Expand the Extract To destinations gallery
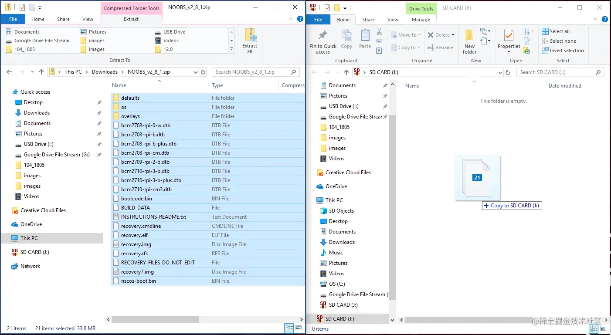This screenshot has height=335, width=611. pos(232,49)
